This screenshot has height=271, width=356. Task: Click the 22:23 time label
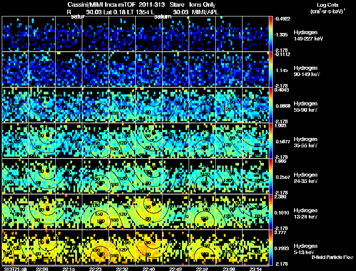[x=95, y=269]
